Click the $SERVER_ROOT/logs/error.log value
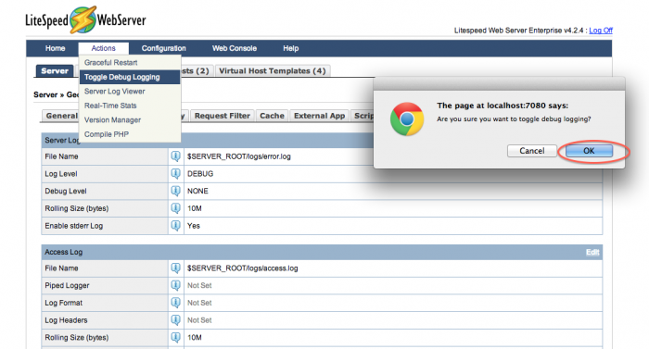The image size is (649, 349). (239, 156)
